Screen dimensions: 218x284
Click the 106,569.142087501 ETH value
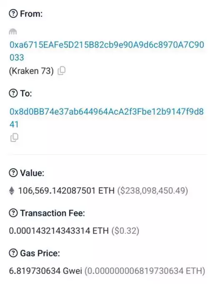coord(67,191)
